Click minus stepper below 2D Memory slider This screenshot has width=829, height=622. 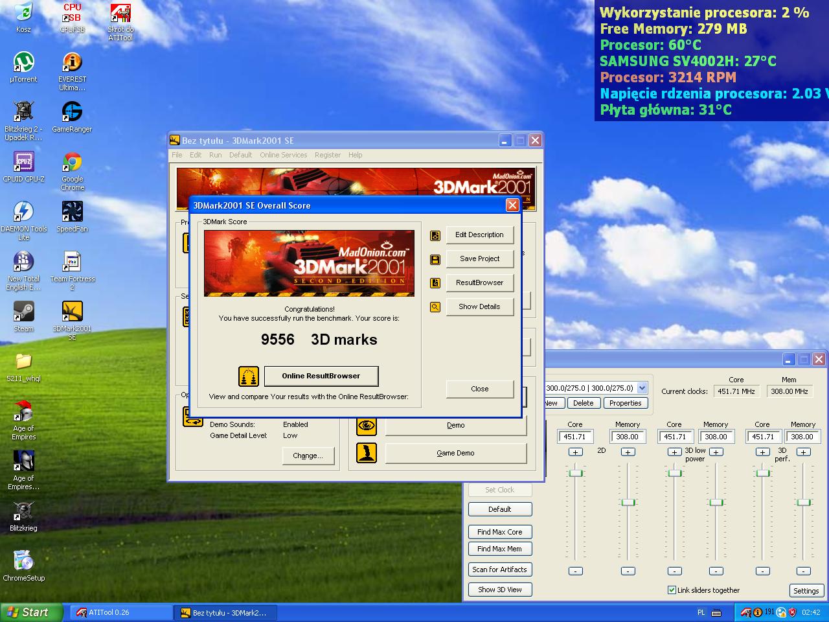628,571
